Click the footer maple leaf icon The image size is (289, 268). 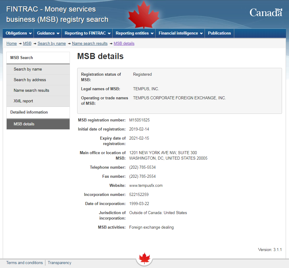[144, 258]
